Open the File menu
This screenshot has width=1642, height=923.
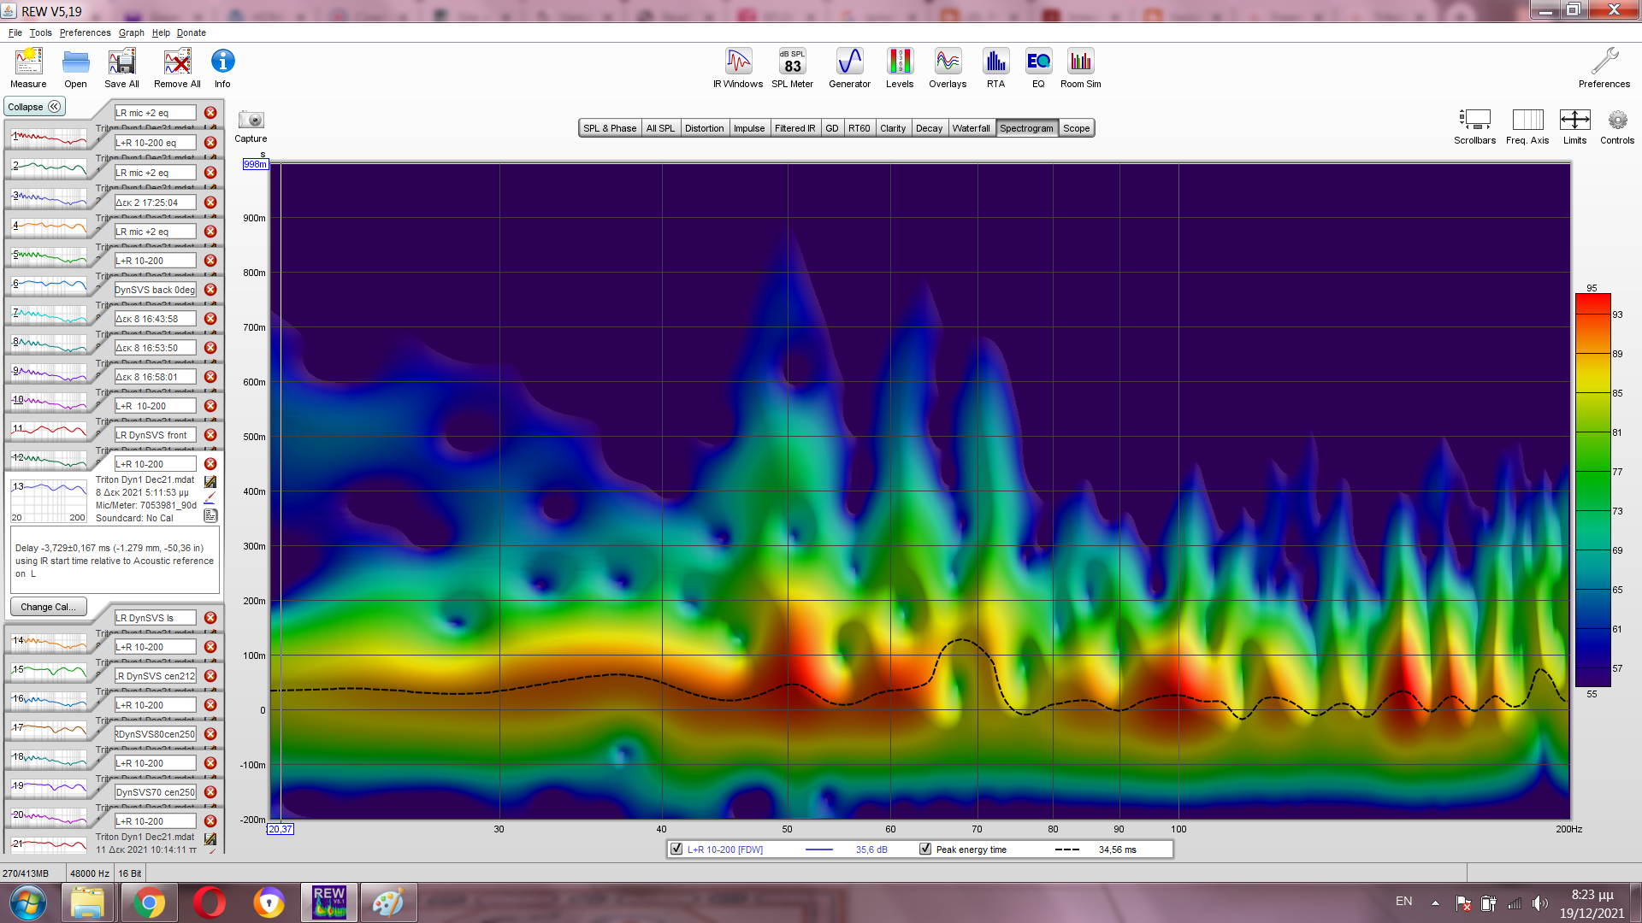point(15,32)
